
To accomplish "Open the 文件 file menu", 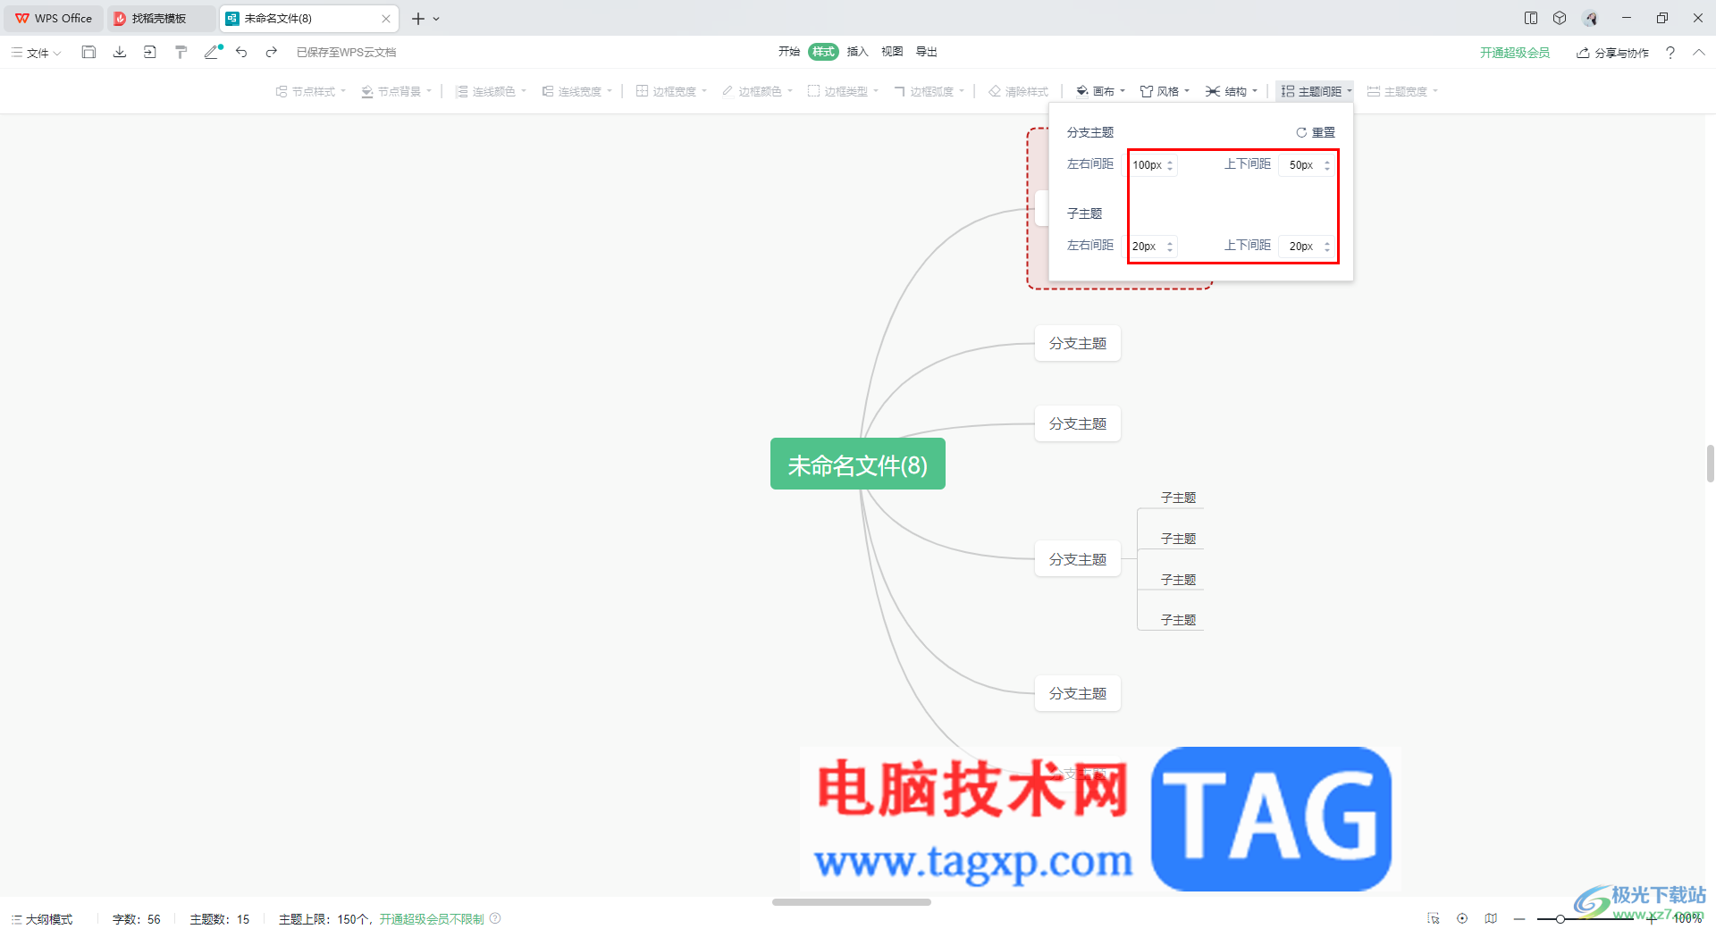I will pyautogui.click(x=36, y=53).
